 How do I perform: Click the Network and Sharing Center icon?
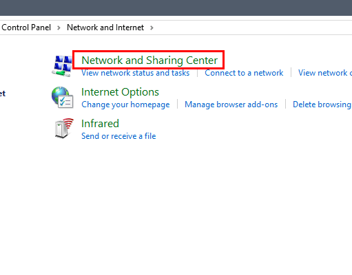pos(62,66)
